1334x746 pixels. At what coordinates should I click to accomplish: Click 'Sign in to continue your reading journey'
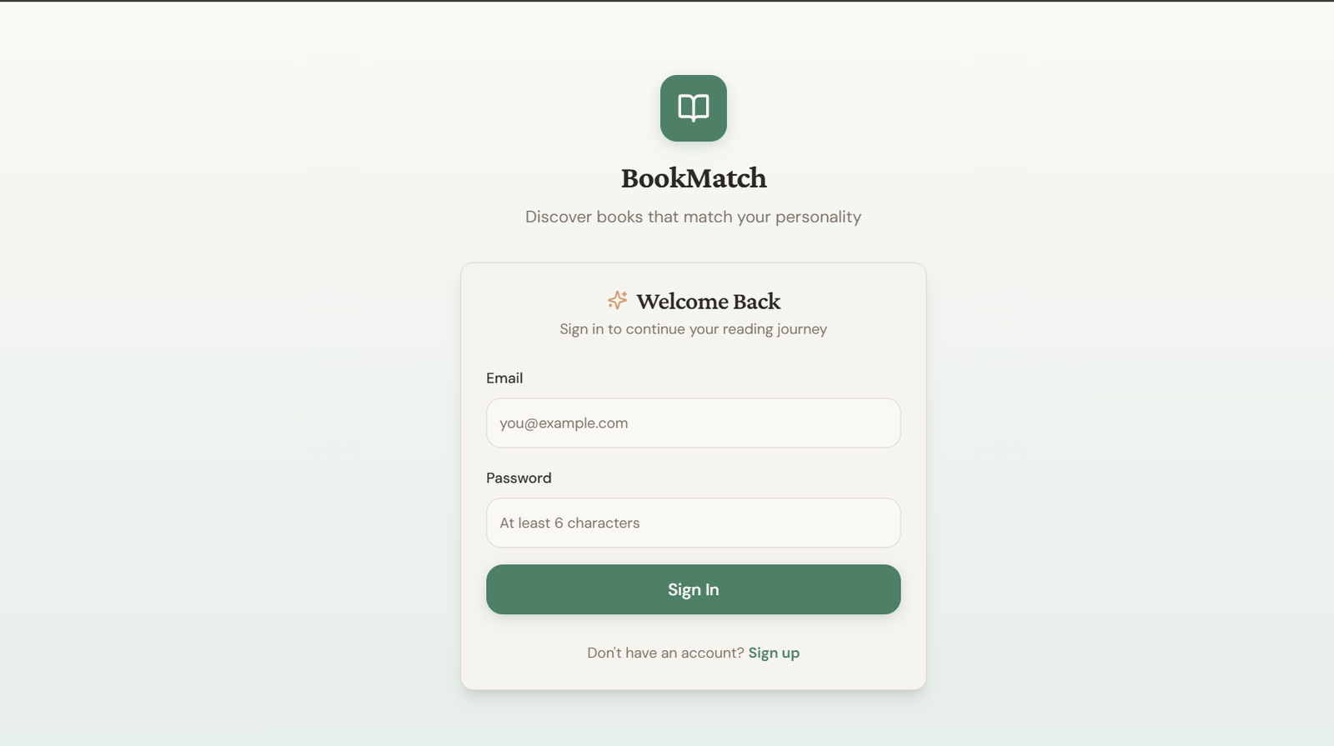693,329
